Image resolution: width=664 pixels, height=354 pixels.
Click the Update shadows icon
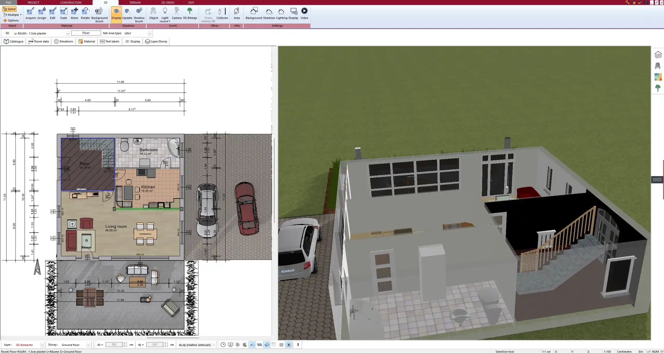[127, 13]
